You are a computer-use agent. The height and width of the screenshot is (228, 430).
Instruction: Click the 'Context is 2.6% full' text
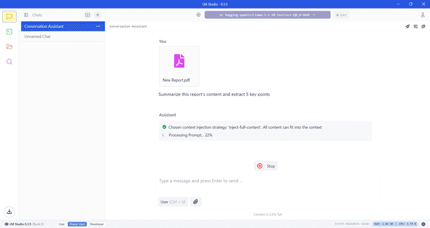pyautogui.click(x=267, y=214)
